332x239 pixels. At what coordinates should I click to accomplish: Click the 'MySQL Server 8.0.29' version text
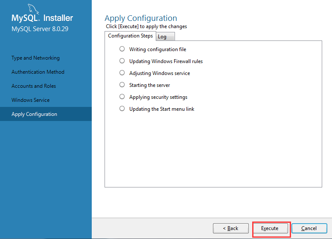click(x=40, y=29)
